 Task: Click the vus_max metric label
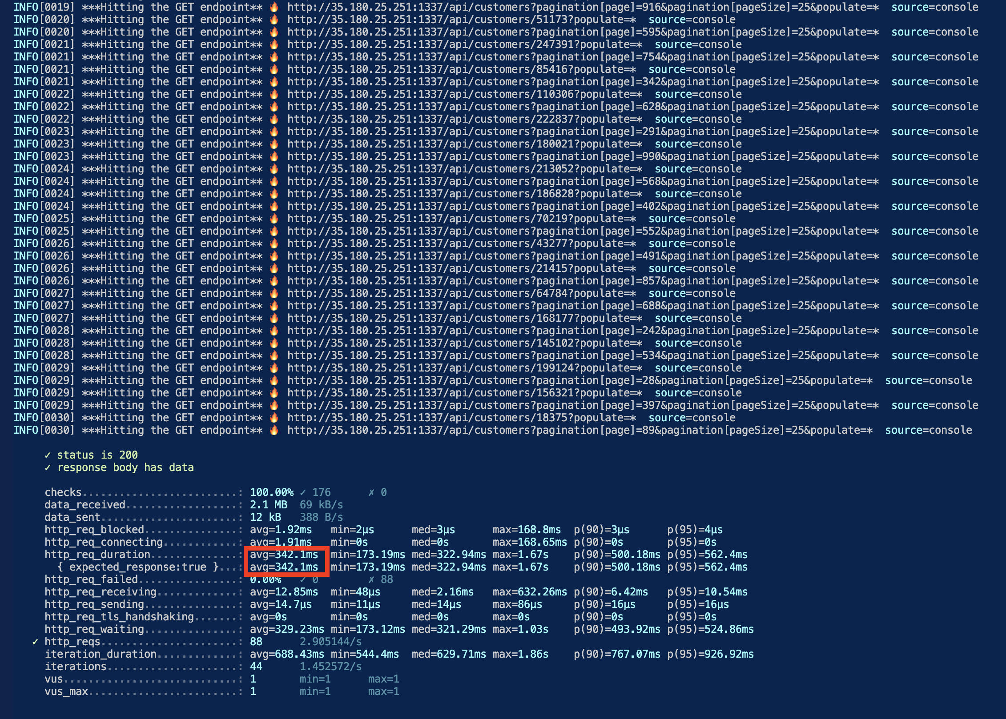pyautogui.click(x=66, y=691)
